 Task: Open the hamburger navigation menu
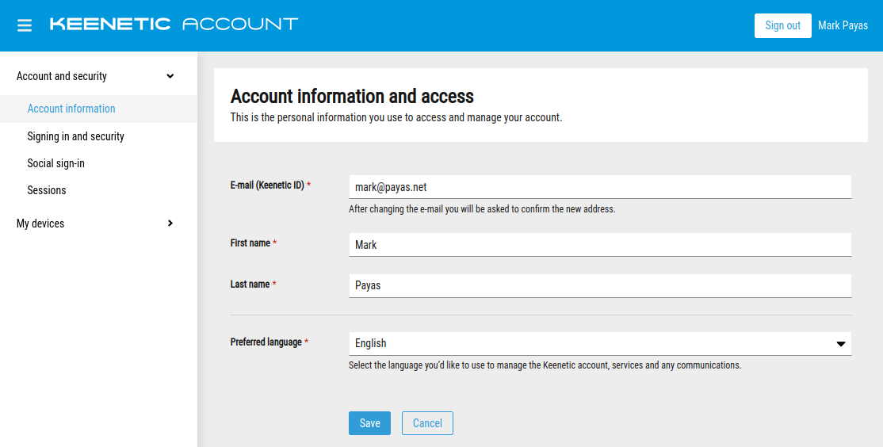tap(25, 25)
